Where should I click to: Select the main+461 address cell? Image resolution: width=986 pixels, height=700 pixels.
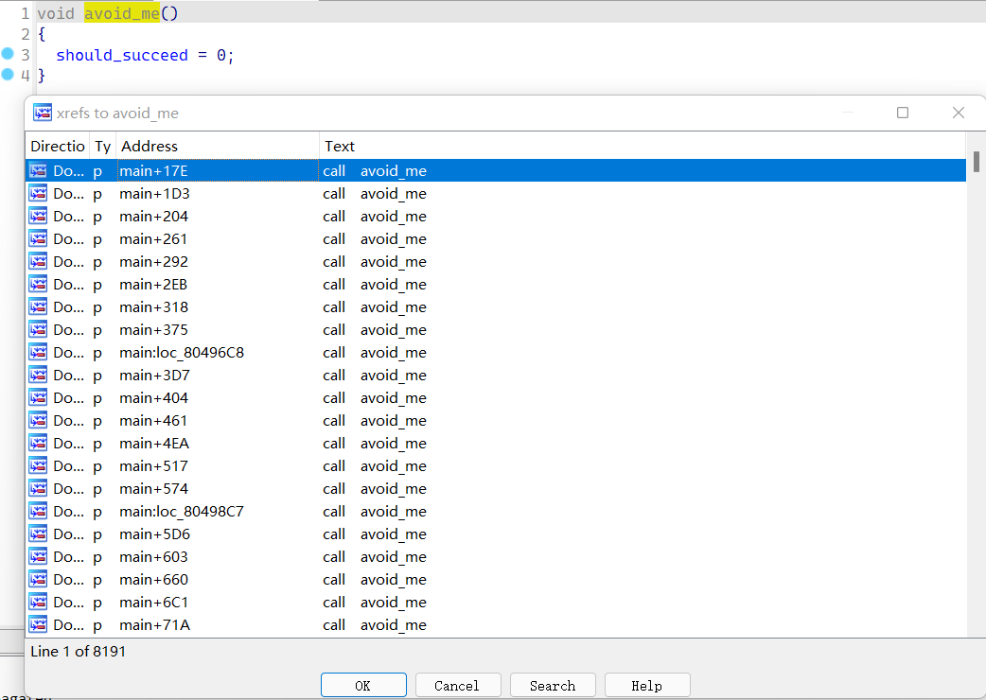pos(218,420)
